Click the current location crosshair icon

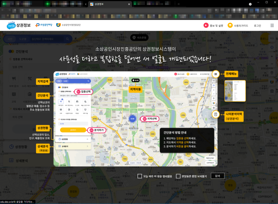(272, 48)
